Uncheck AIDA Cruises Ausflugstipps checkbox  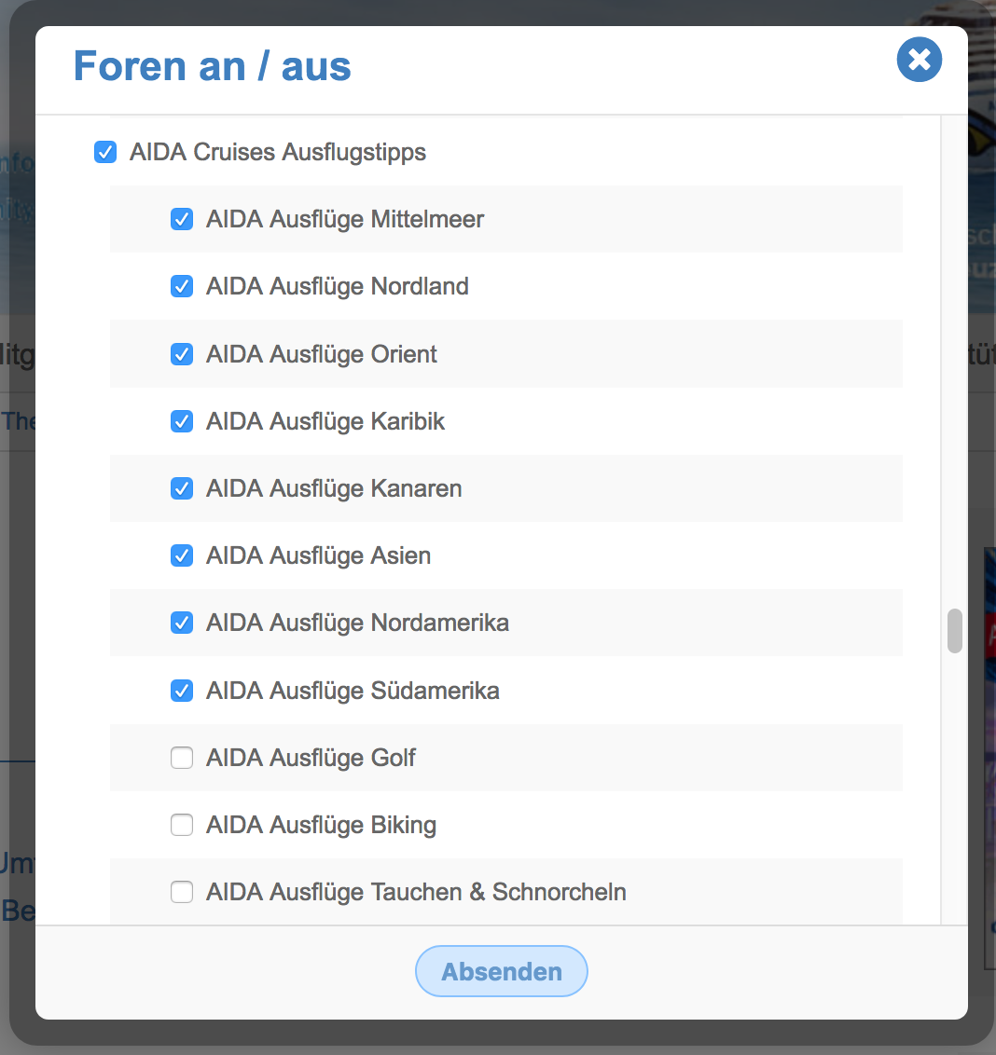point(105,152)
